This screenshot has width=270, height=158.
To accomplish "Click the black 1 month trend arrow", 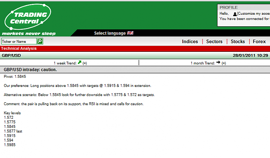I will [x=218, y=62].
